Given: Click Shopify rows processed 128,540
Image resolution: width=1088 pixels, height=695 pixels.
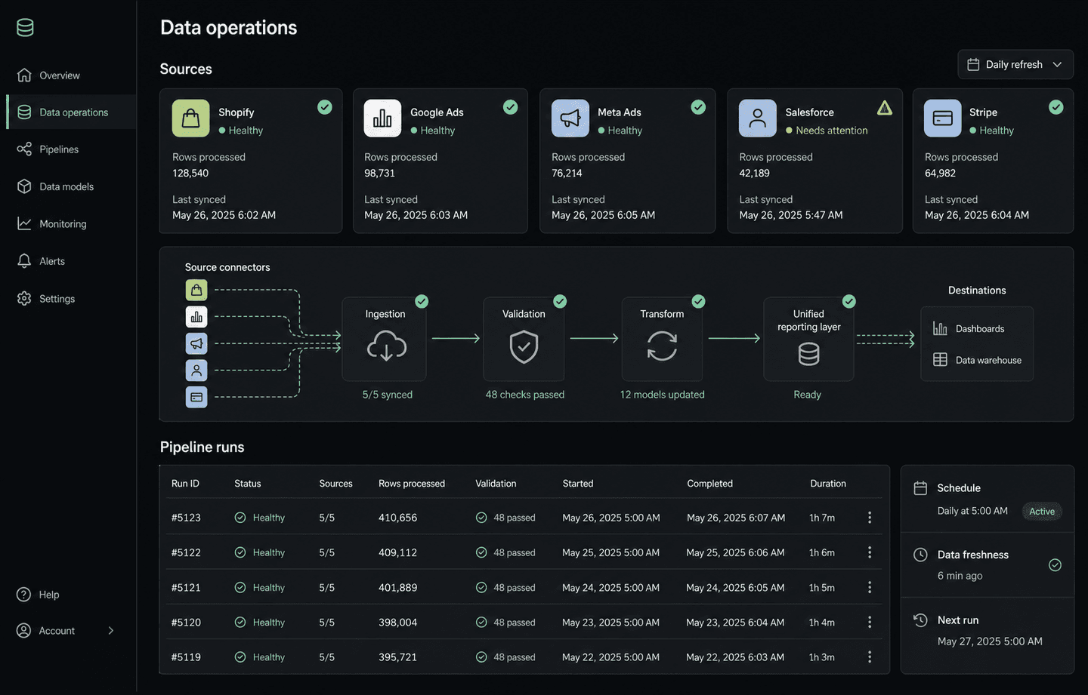Looking at the screenshot, I should pos(190,174).
